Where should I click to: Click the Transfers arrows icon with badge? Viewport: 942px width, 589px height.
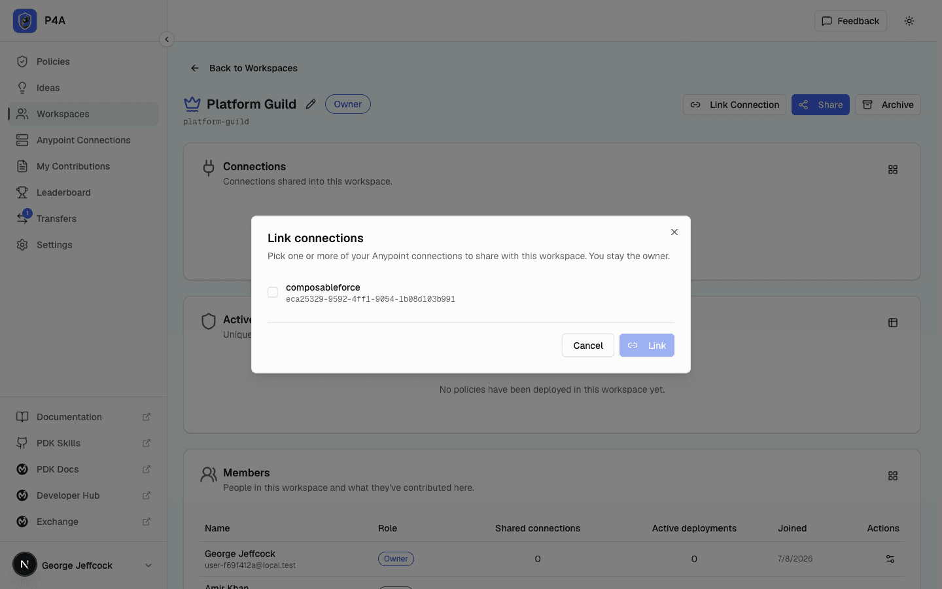click(x=24, y=217)
